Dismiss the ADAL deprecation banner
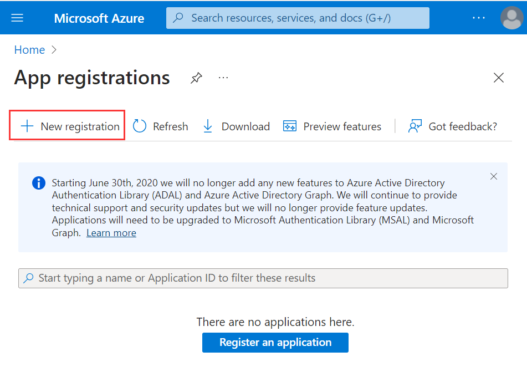 (x=494, y=176)
